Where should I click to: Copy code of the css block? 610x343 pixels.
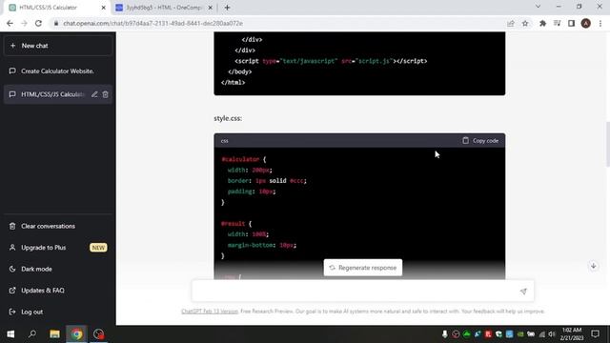(480, 140)
